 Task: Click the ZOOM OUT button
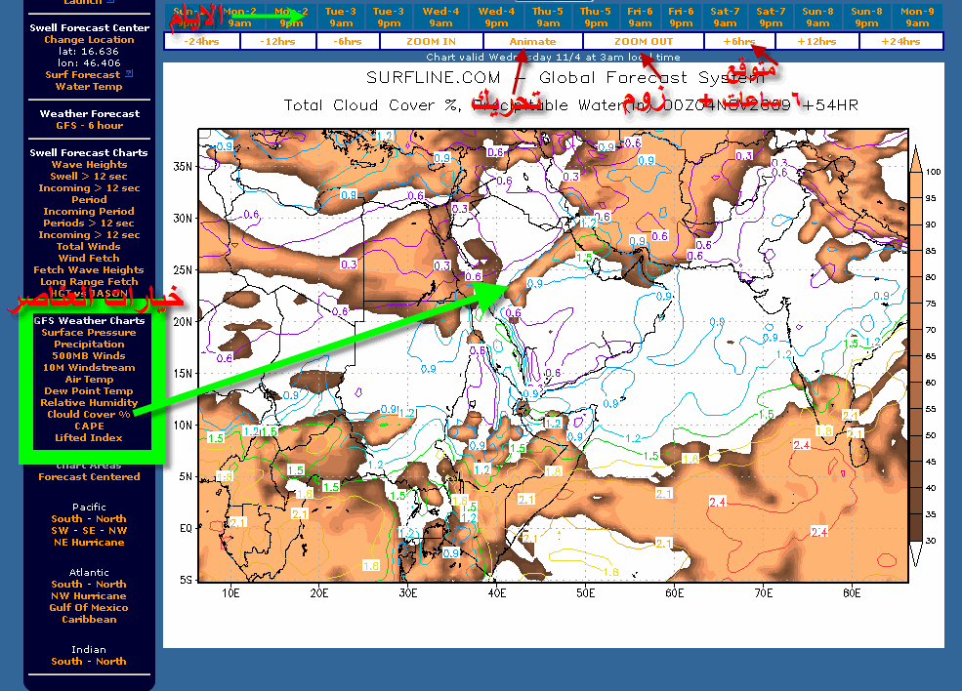[644, 42]
